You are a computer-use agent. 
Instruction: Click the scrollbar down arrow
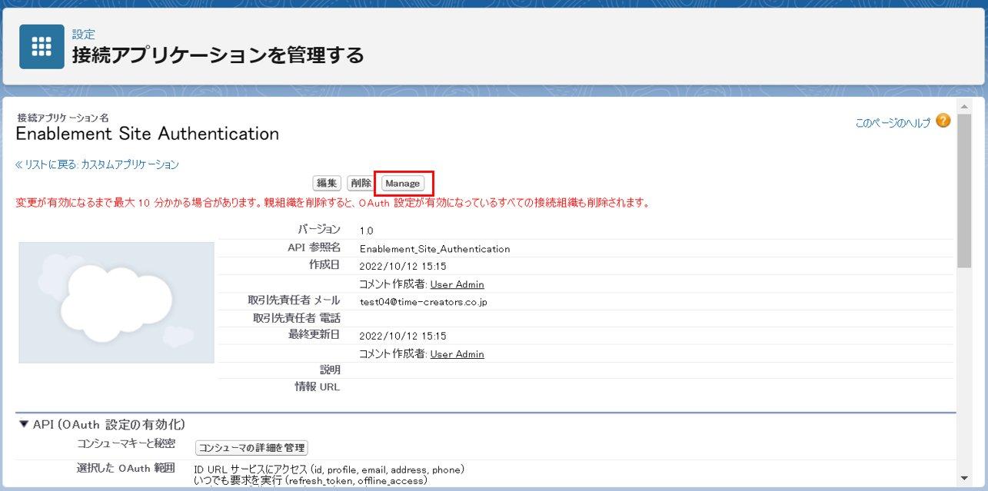tap(964, 479)
